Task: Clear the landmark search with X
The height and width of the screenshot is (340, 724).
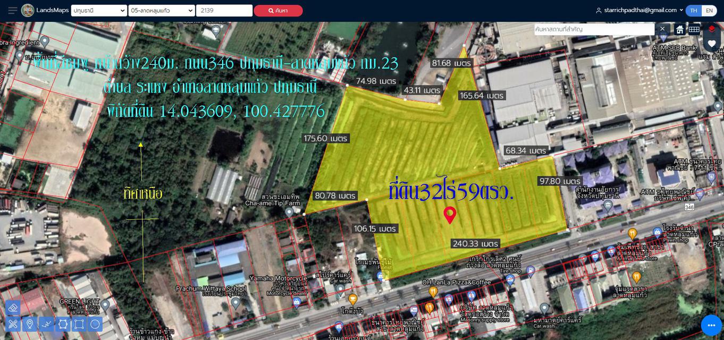Action: click(x=662, y=29)
